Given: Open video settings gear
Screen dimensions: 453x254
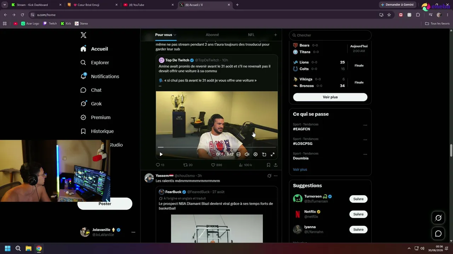Looking at the screenshot, I should click(256, 154).
